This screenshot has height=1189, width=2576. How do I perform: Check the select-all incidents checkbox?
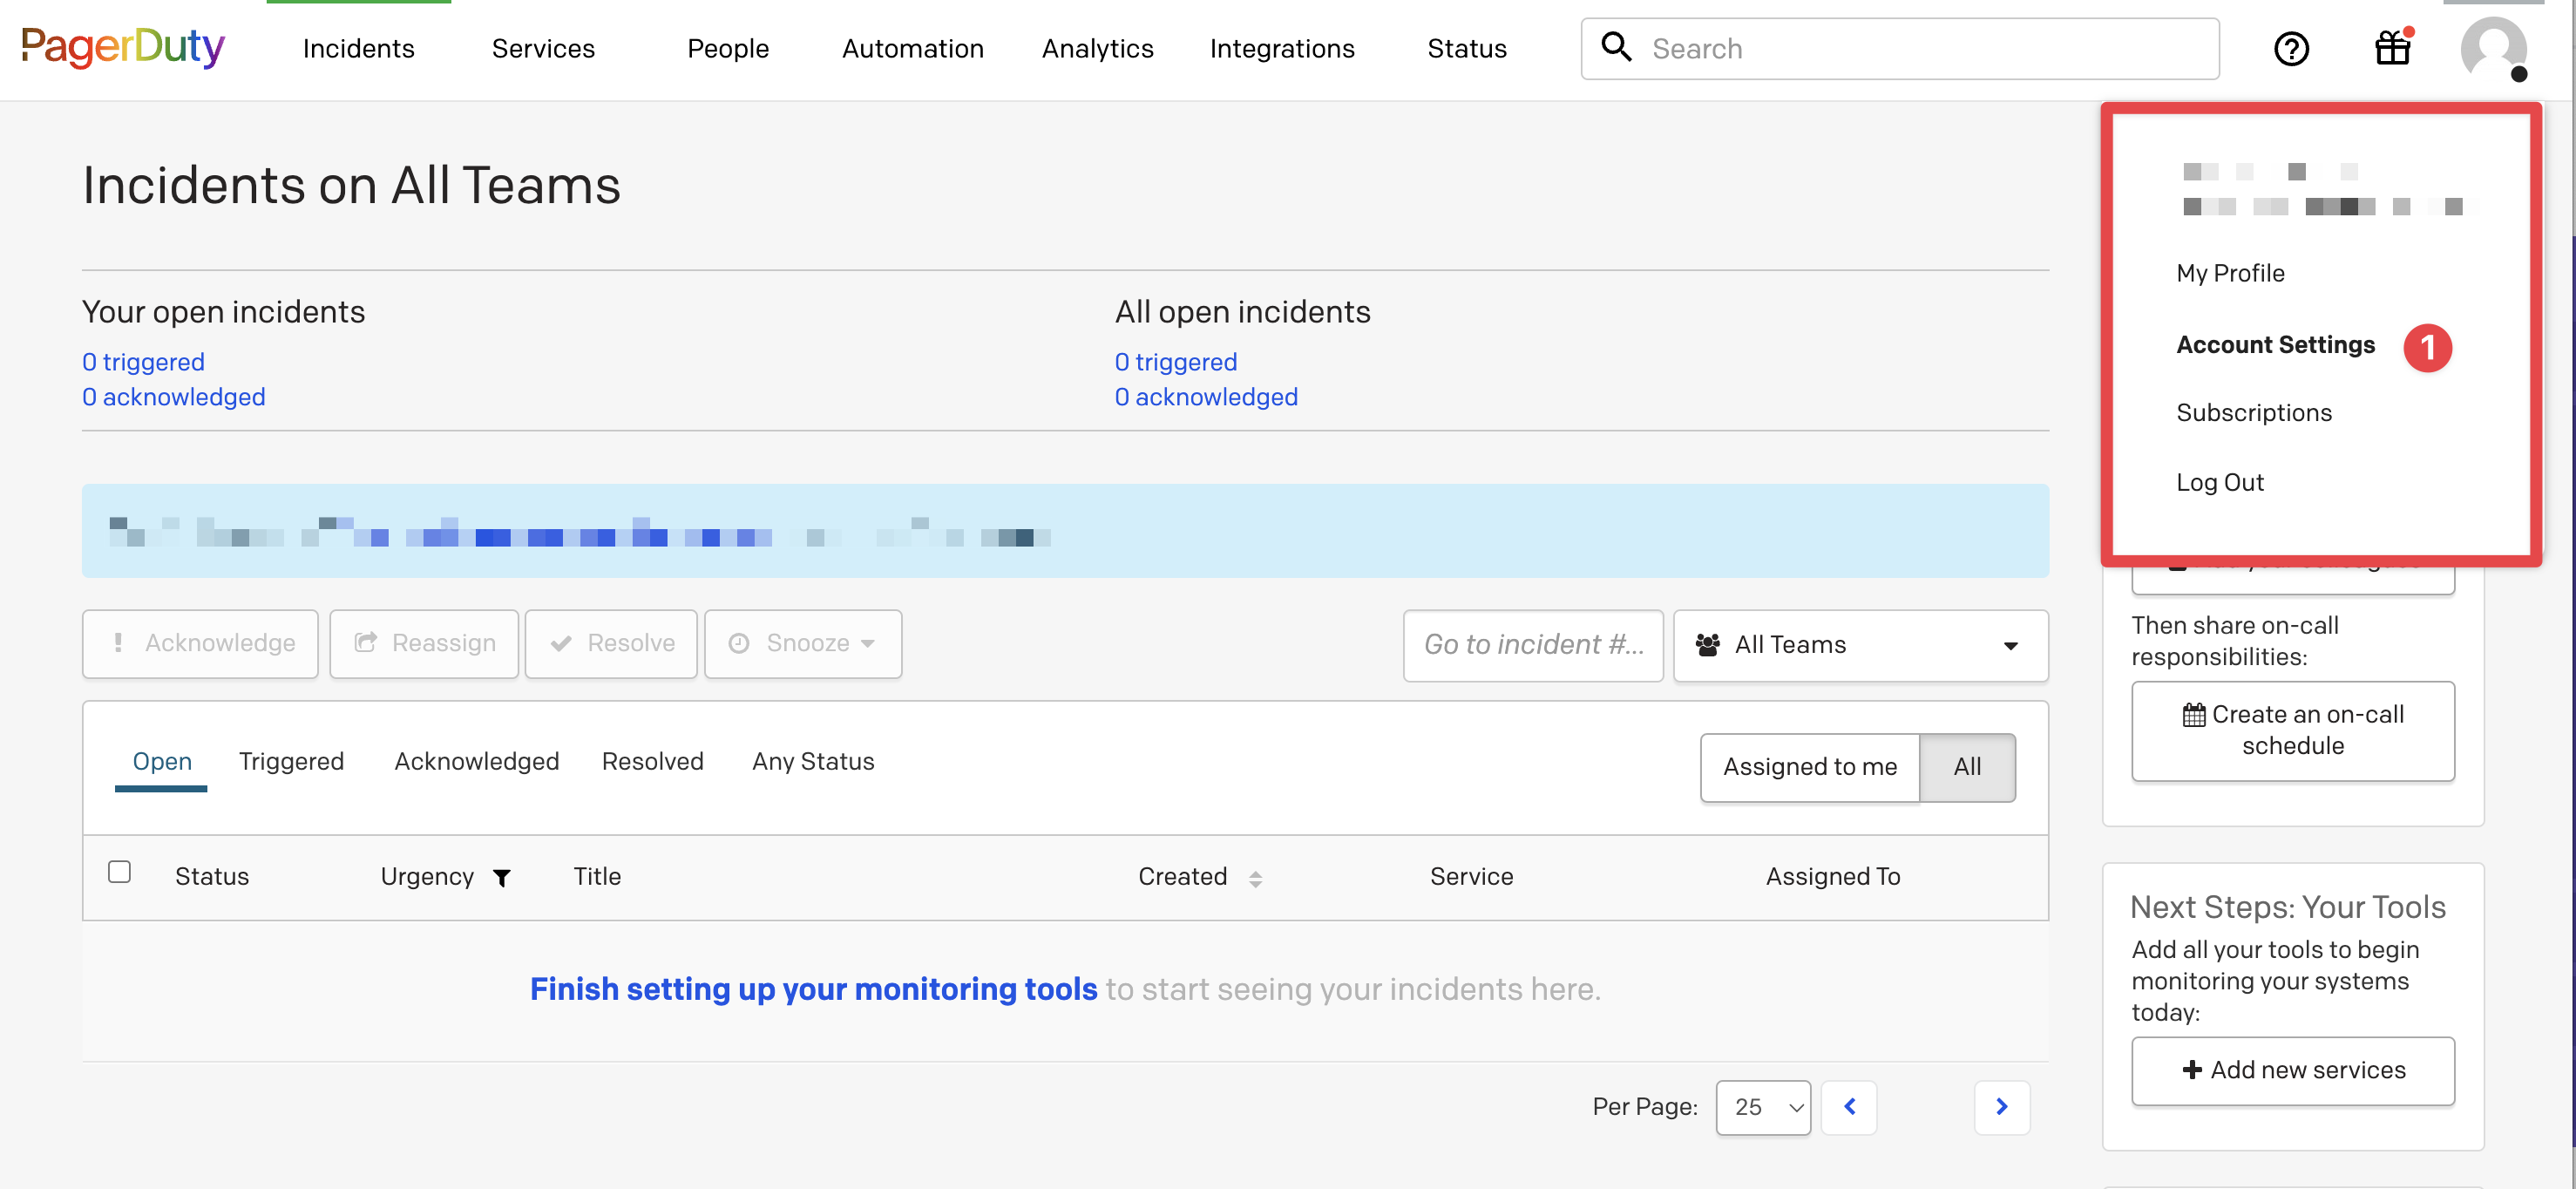[119, 871]
